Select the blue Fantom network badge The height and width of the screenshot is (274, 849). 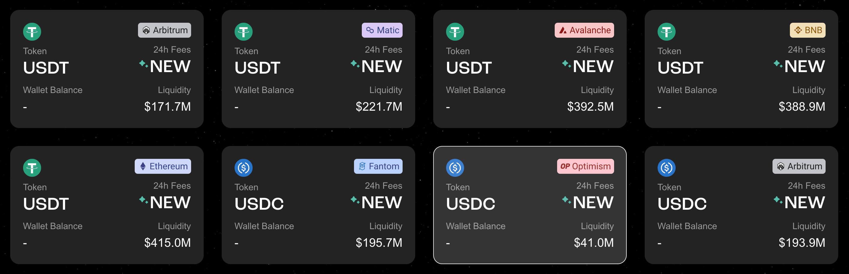tap(378, 166)
